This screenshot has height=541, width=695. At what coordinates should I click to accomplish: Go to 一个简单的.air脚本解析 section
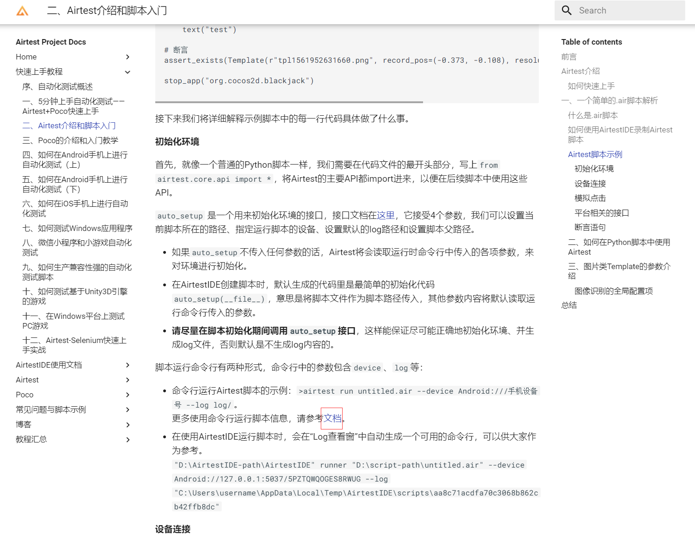click(x=609, y=100)
